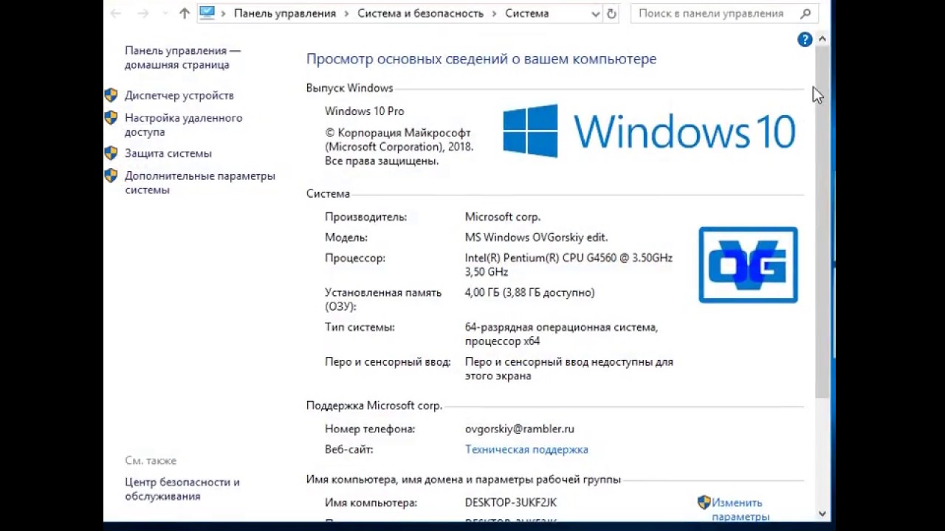The image size is (945, 531).
Task: Expand chevron after 'Система и безопасность' breadcrumb
Action: [x=495, y=13]
